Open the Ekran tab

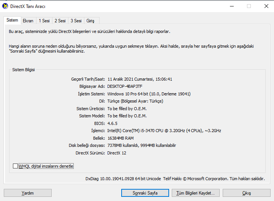[x=28, y=20]
